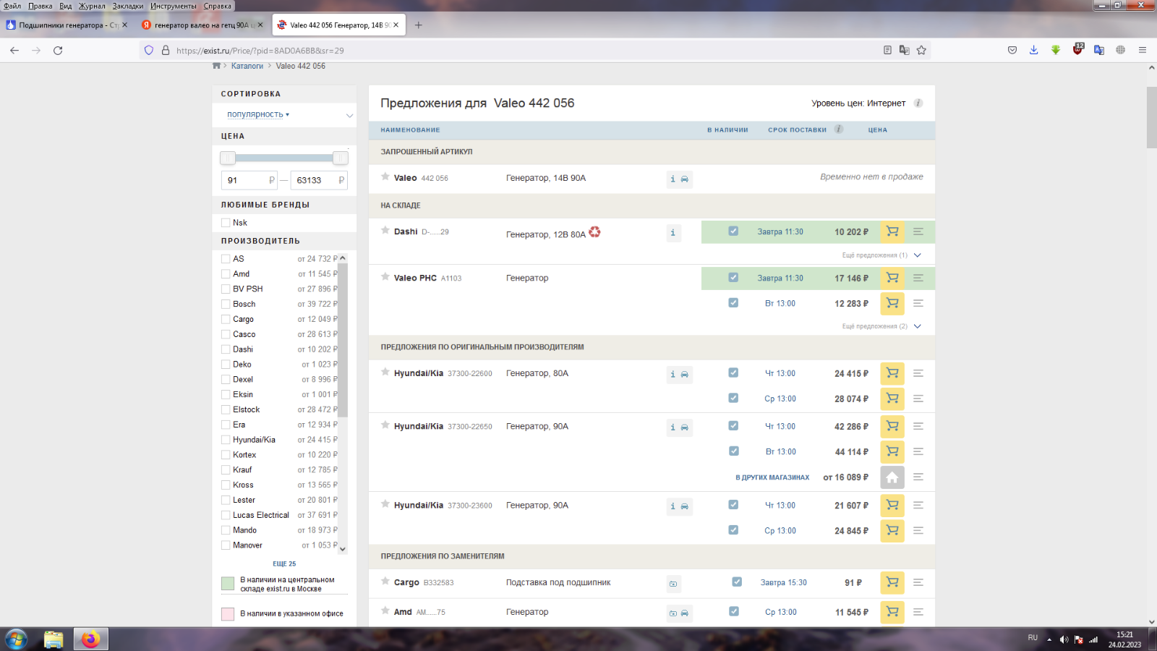Open the Справка menu
The image size is (1157, 651).
(x=218, y=6)
